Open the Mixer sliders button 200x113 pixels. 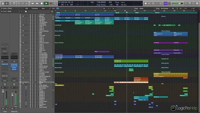tap(23, 3)
